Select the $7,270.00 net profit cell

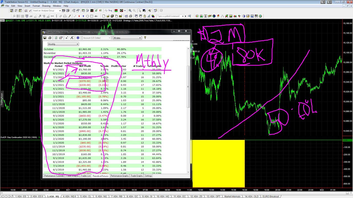84,120
